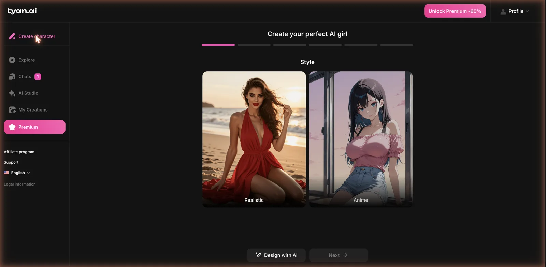
Task: Click the arrow icon in the Next button
Action: [x=345, y=255]
